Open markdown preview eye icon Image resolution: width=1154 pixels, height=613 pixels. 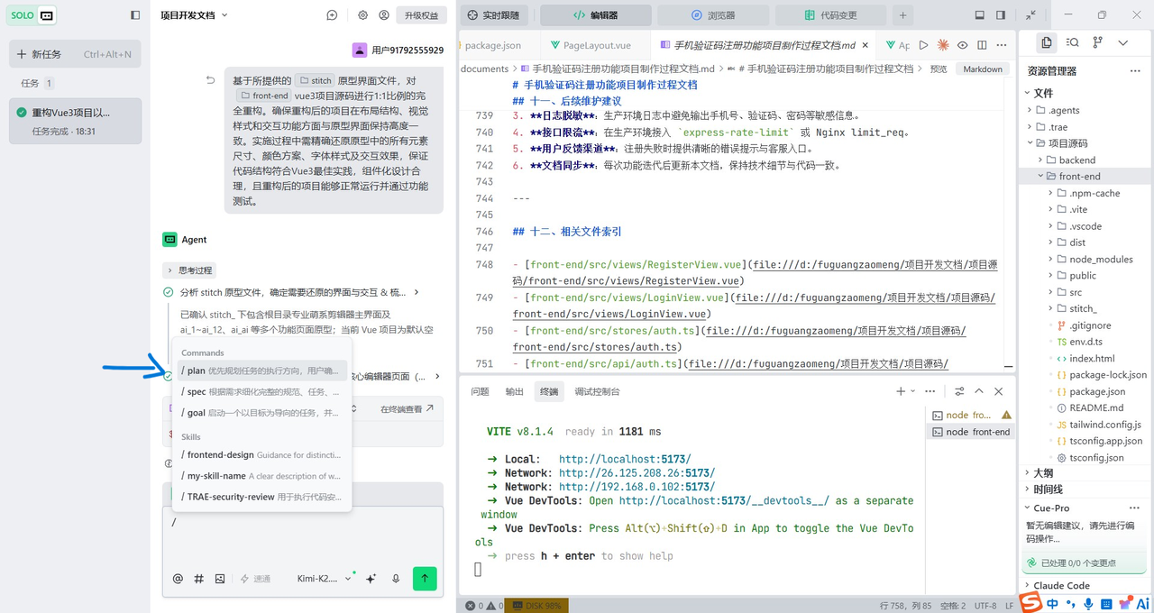click(963, 45)
